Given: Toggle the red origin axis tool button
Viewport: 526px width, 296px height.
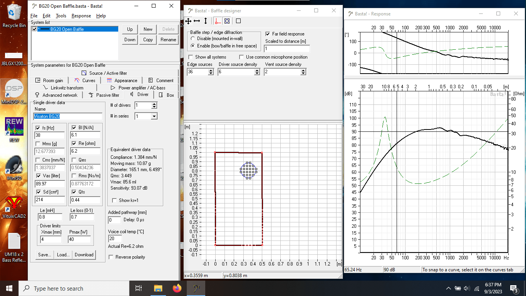Looking at the screenshot, I should pos(218,21).
